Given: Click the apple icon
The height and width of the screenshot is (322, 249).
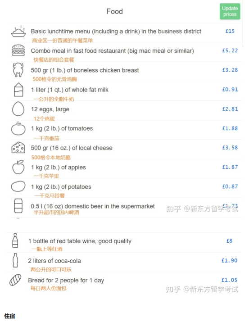Looking at the screenshot, I should tap(18, 167).
